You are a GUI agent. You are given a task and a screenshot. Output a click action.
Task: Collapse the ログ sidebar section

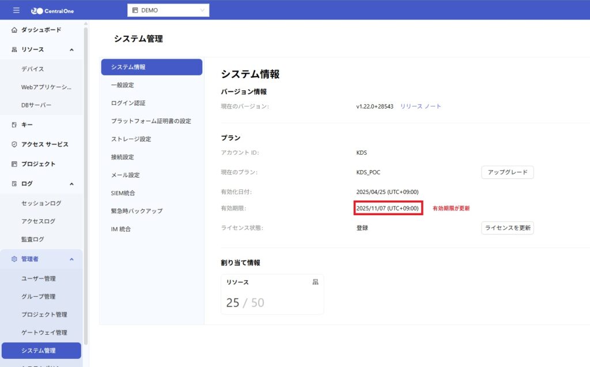coord(71,183)
